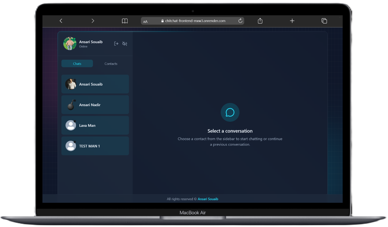Go forward with browser forward arrow
388x227 pixels.
click(93, 21)
